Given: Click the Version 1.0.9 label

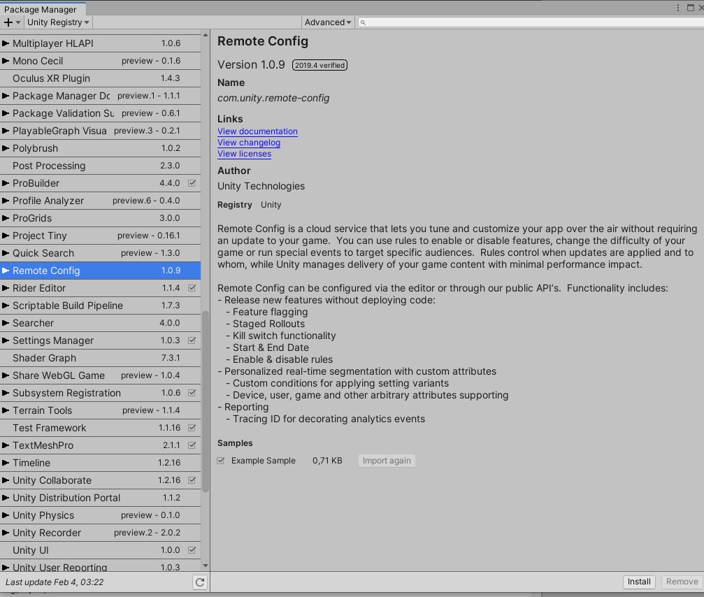Looking at the screenshot, I should [251, 64].
